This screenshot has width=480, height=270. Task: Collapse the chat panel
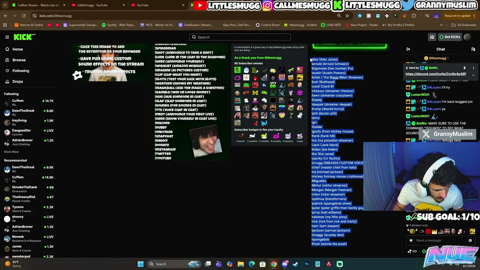pyautogui.click(x=408, y=49)
